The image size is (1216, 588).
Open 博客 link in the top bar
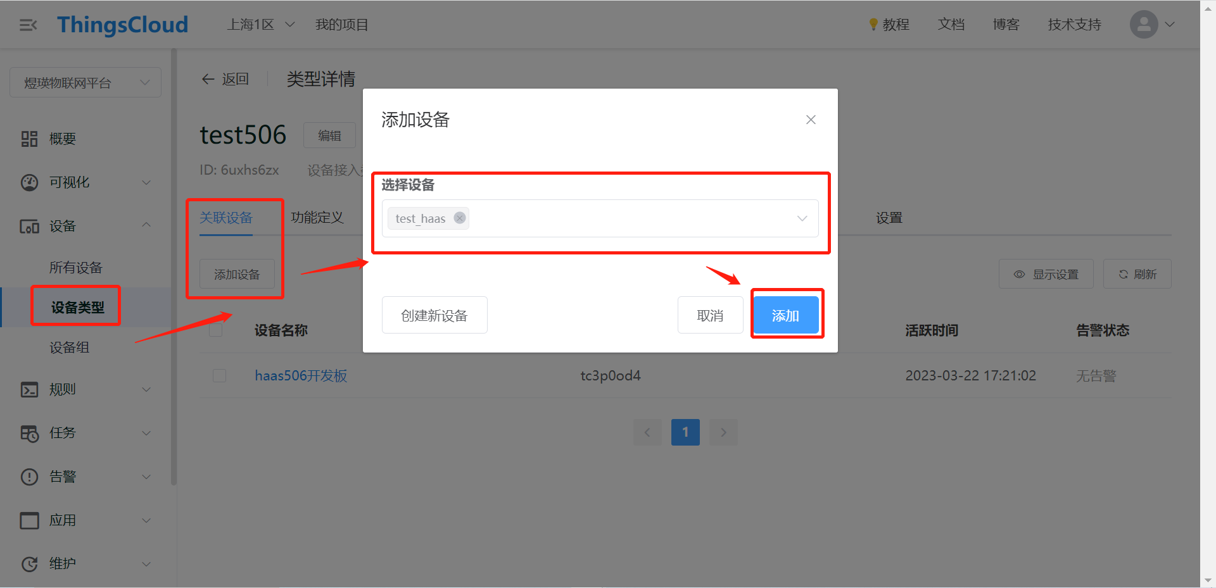coord(1006,25)
